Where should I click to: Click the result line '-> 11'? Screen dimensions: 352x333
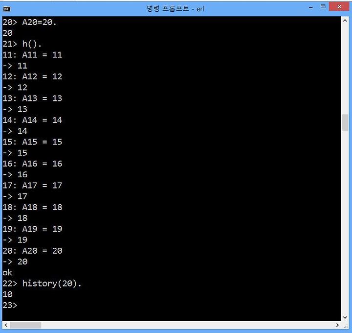pos(15,66)
